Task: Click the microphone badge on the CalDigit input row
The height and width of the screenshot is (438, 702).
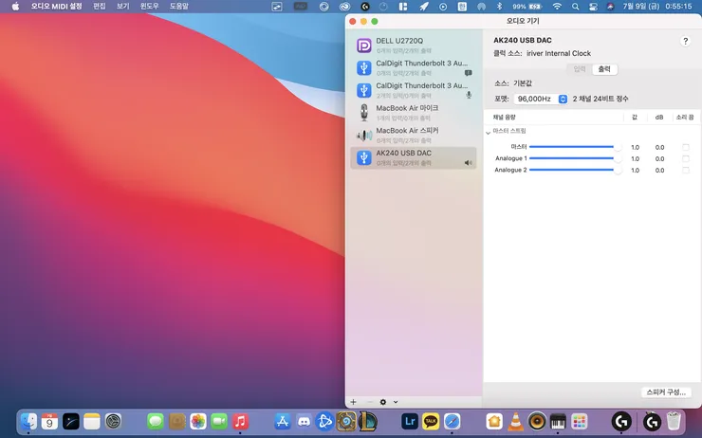Action: tap(469, 96)
